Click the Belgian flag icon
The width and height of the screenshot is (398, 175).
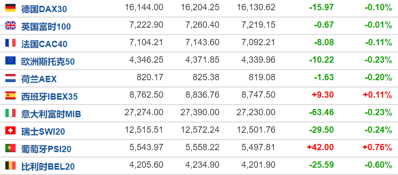(x=10, y=165)
